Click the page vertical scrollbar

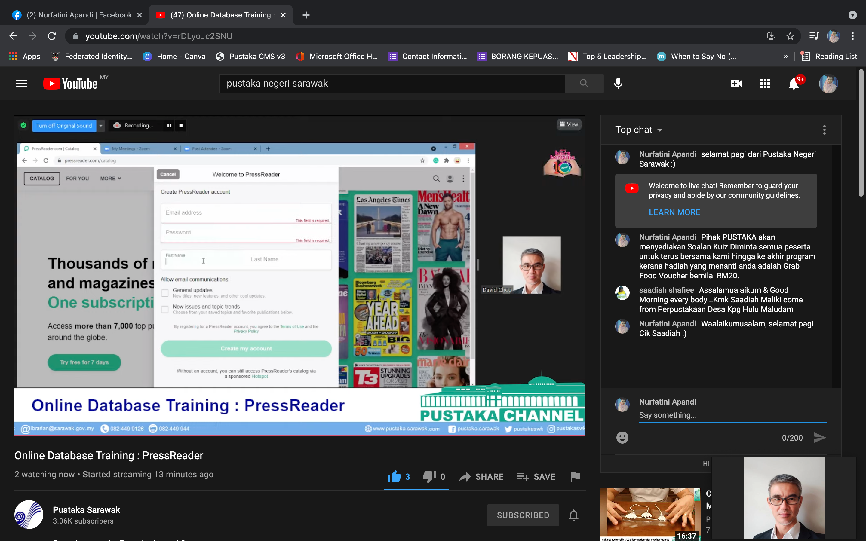point(861,132)
